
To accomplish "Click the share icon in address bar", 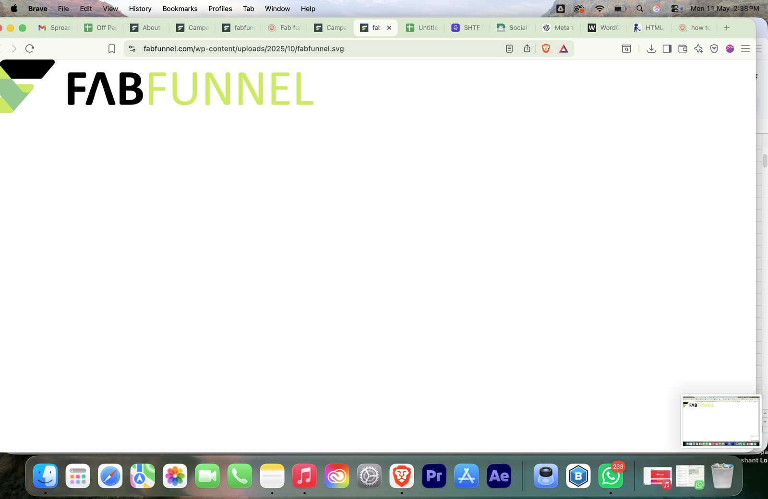I will point(527,48).
